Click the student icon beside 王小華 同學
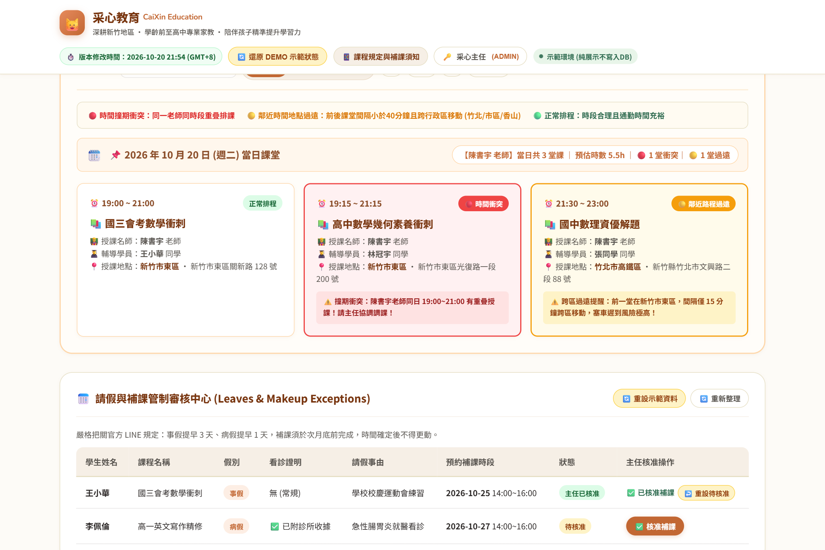825x550 pixels. [94, 254]
